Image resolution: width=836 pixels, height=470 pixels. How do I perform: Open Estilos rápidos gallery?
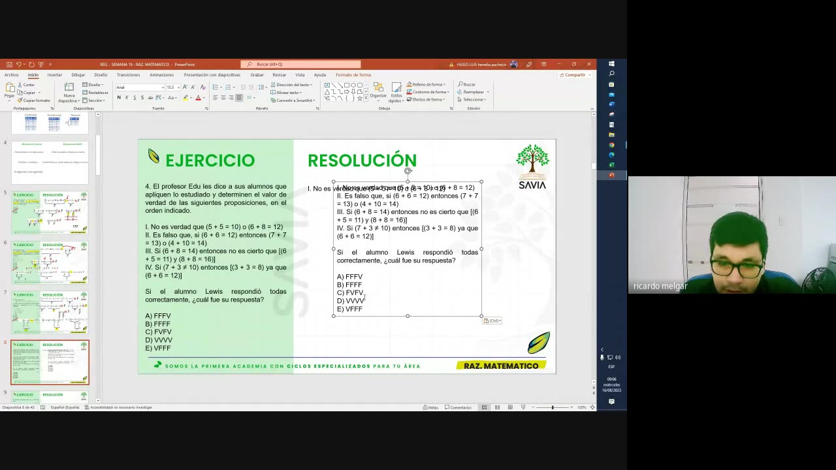tap(396, 92)
